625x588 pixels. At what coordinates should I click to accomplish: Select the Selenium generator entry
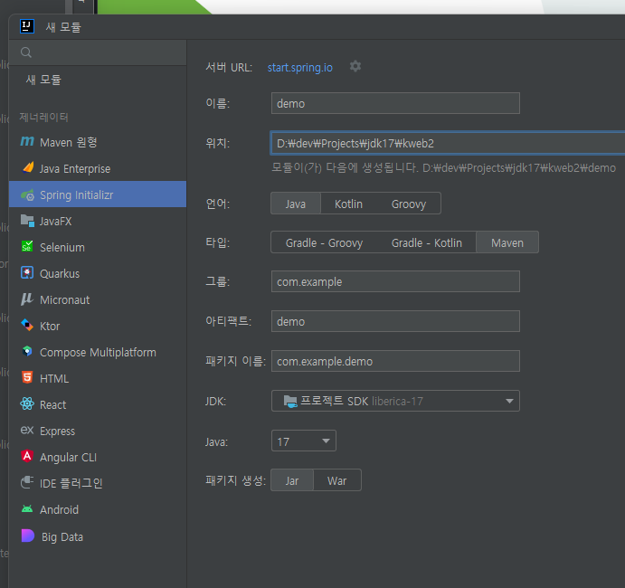click(x=98, y=247)
